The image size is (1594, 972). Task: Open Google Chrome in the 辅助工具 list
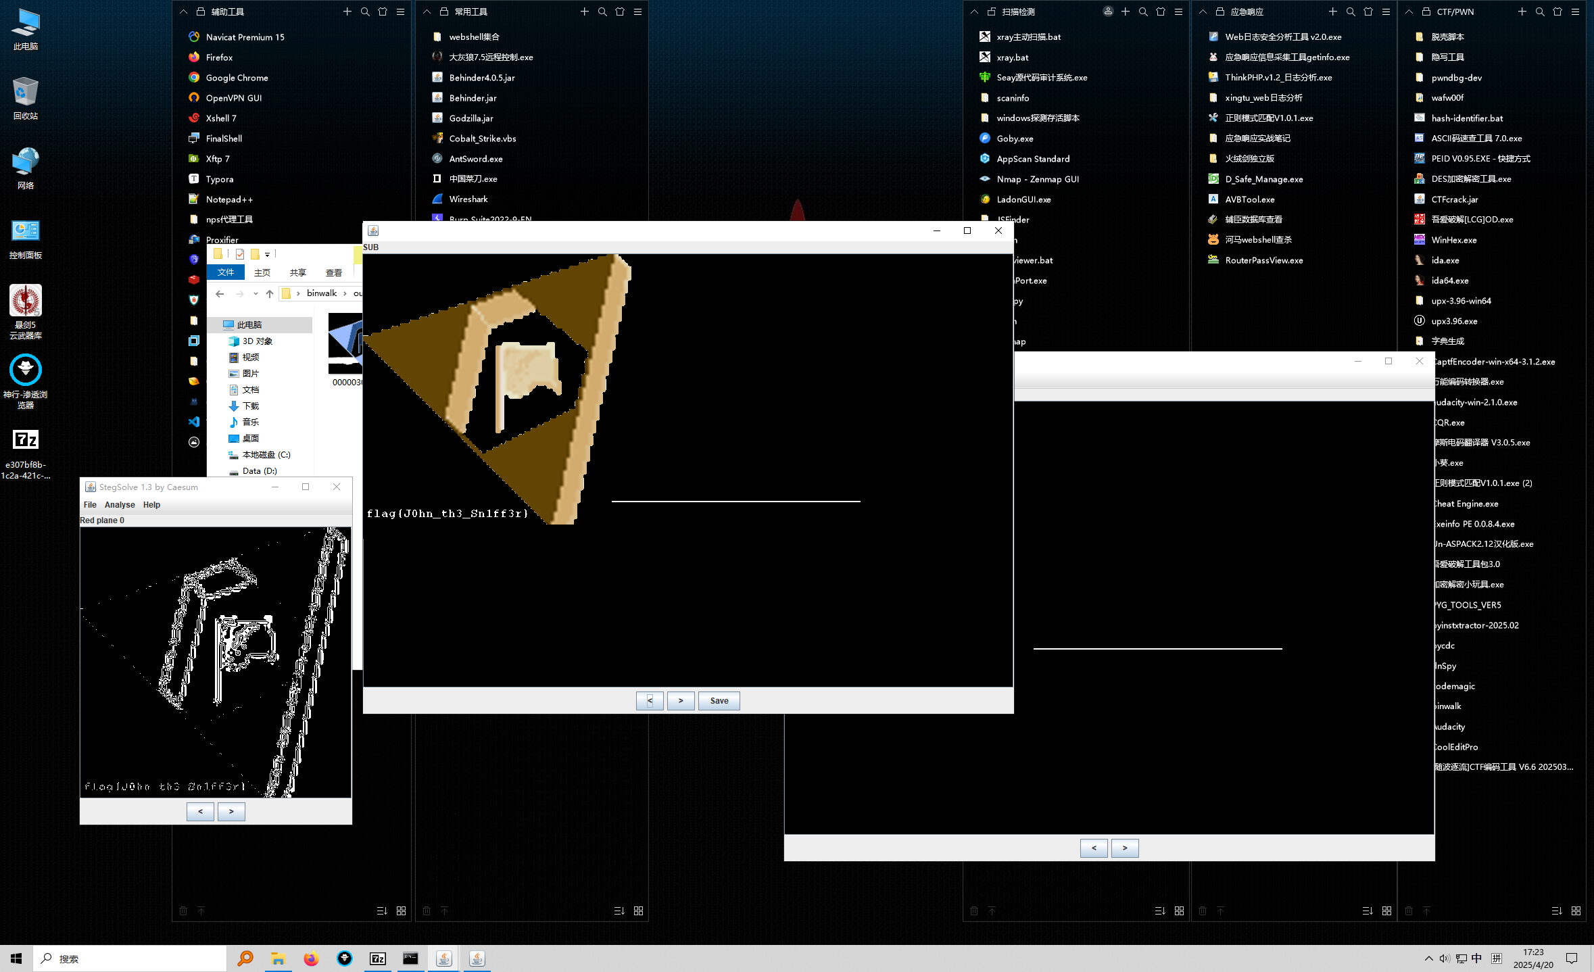(x=237, y=78)
